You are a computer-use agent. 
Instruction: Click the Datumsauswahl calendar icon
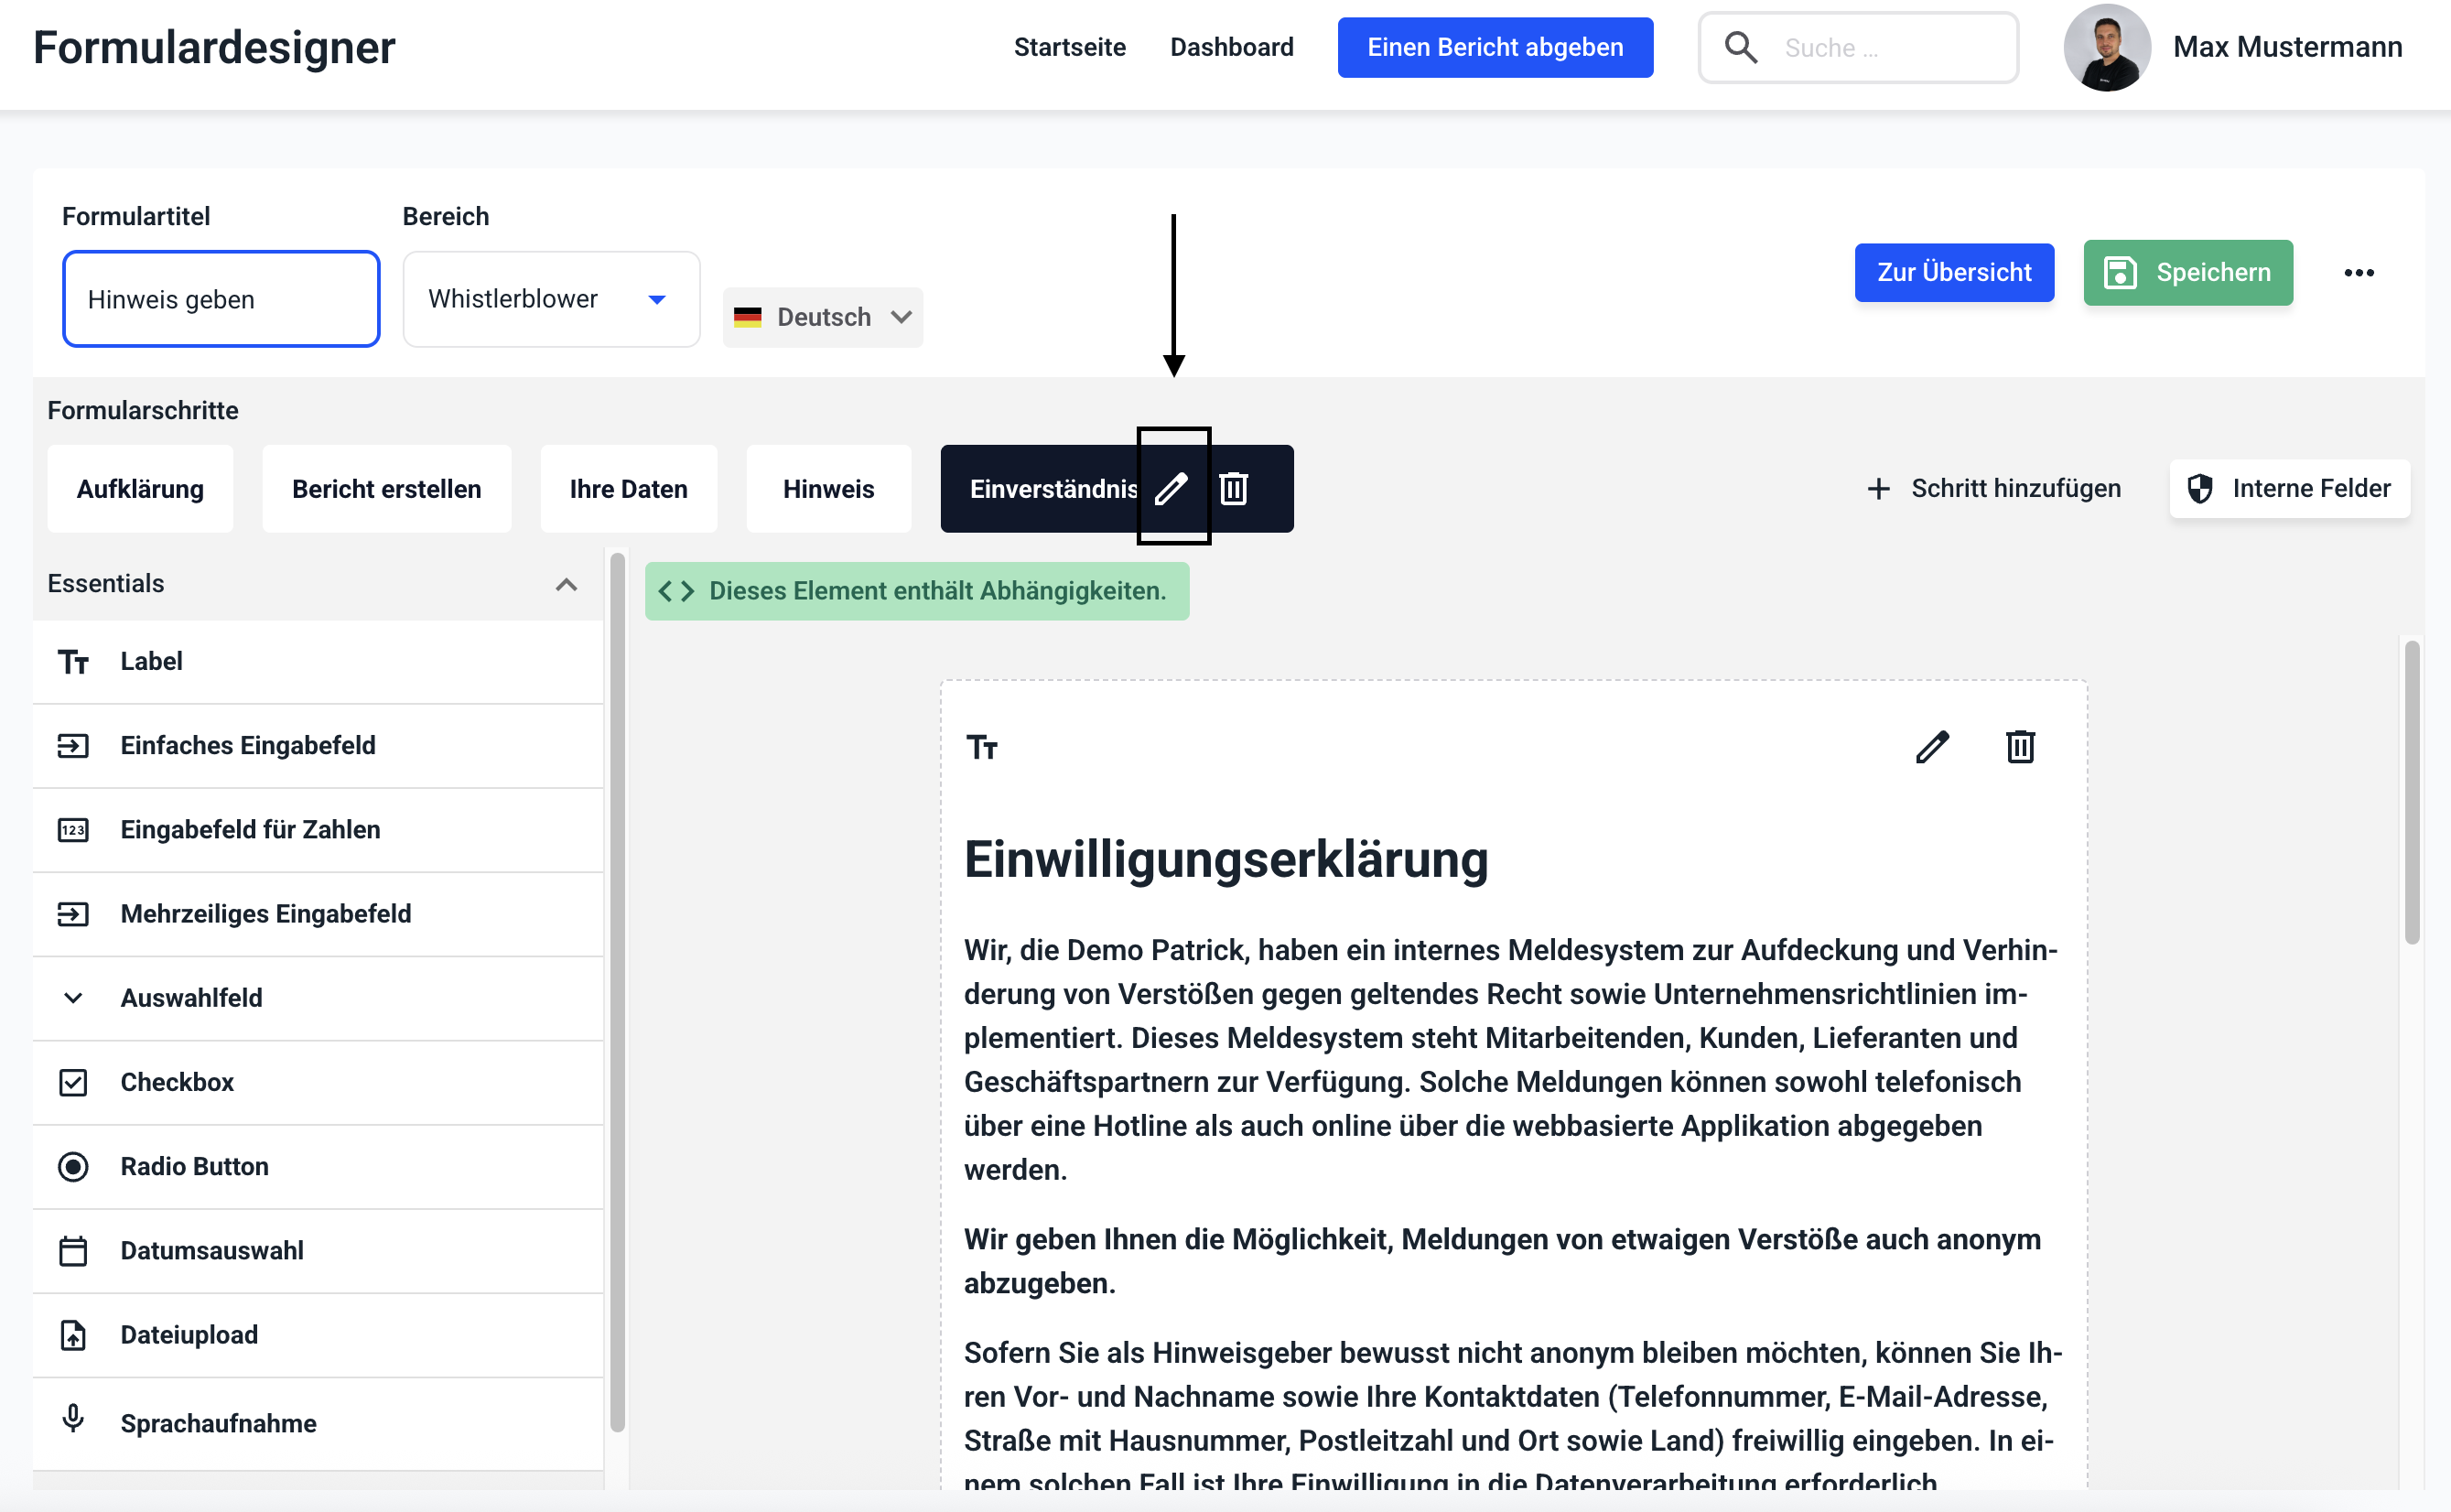pyautogui.click(x=73, y=1251)
